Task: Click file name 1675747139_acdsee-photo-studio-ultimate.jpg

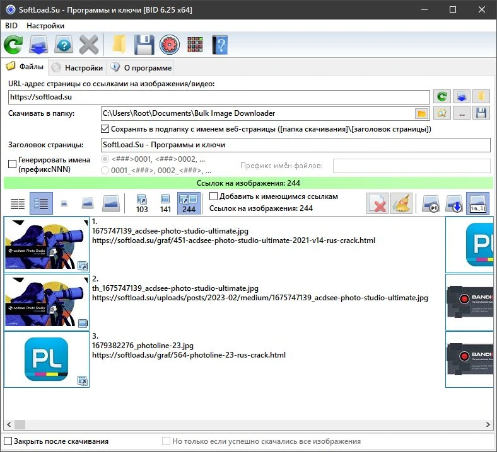Action: [x=170, y=231]
